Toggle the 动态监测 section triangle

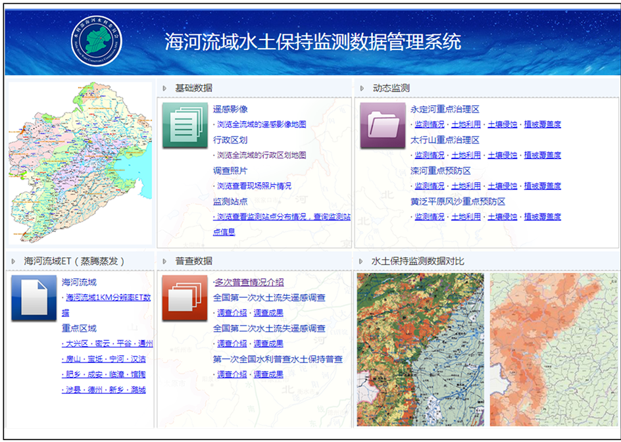362,88
